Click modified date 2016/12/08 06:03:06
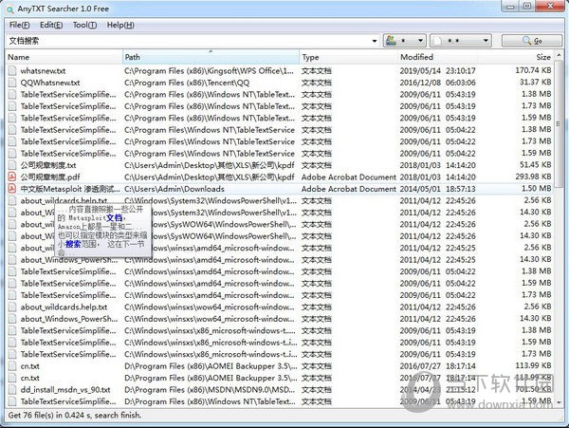This screenshot has width=569, height=428. [x=437, y=83]
